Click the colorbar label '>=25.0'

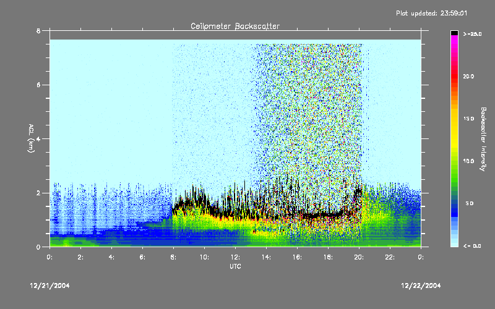click(x=472, y=34)
